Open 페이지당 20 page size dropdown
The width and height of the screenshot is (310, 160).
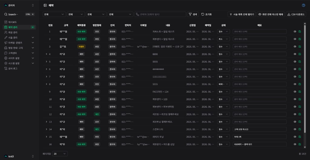click(x=60, y=154)
